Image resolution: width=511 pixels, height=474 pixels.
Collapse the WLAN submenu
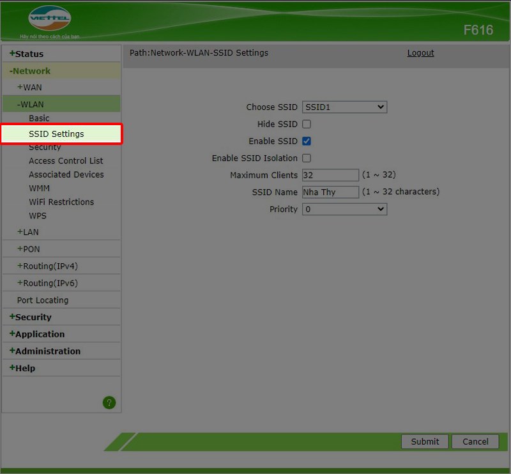pos(31,104)
